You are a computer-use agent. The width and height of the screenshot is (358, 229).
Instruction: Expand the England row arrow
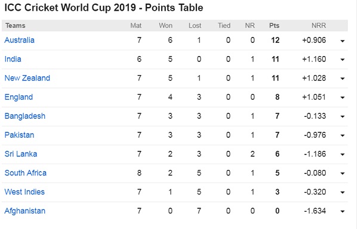342,98
